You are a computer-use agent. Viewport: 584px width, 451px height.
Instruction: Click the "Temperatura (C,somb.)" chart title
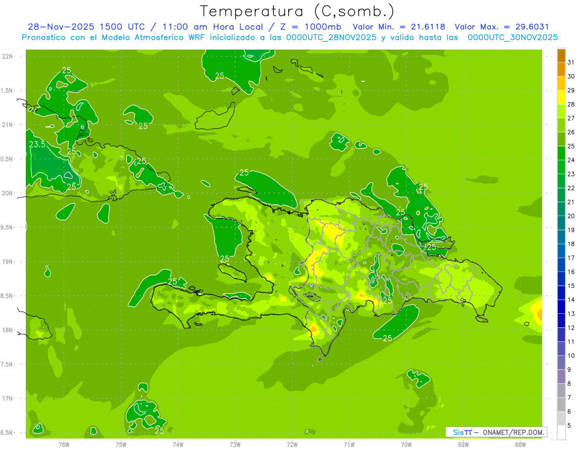(297, 11)
